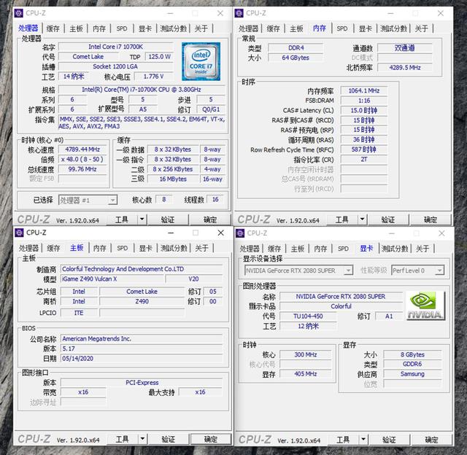Open the 缓存 tab in the processor window
467x455 pixels.
point(53,28)
